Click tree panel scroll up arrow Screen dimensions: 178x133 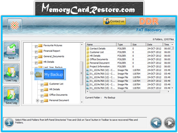[x=82, y=44]
